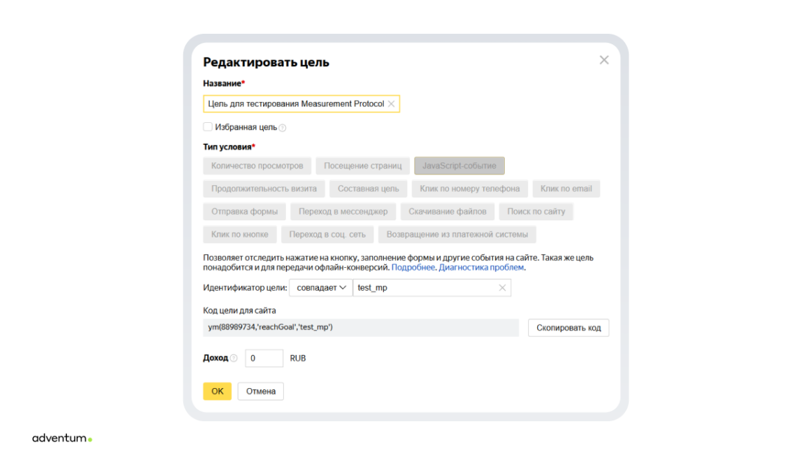Select Клик по номеру телефона option
Screen dimensions: 812x455
(x=470, y=188)
